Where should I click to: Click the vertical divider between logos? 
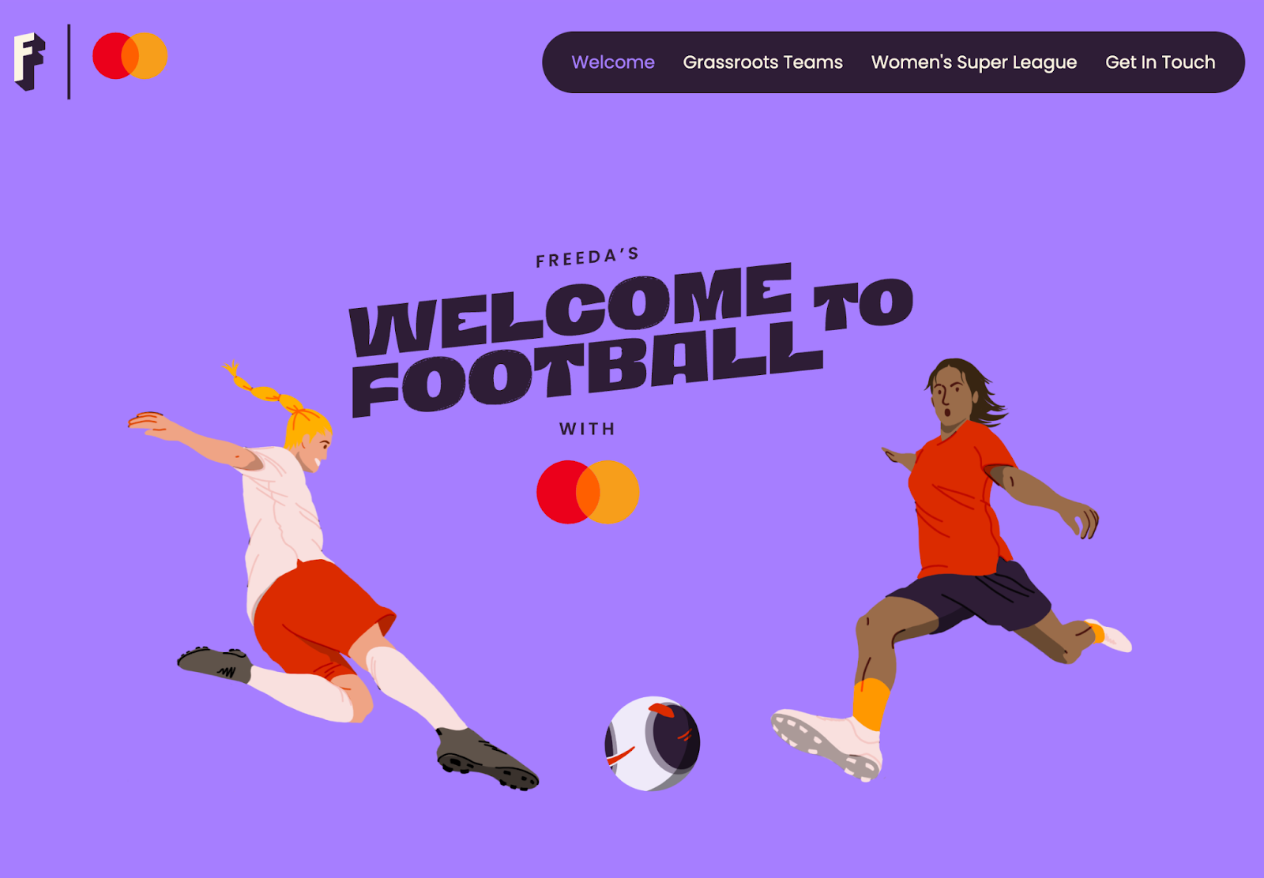tap(70, 62)
